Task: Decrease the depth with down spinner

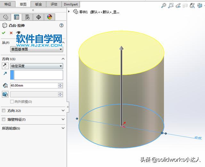Action: click(x=60, y=87)
